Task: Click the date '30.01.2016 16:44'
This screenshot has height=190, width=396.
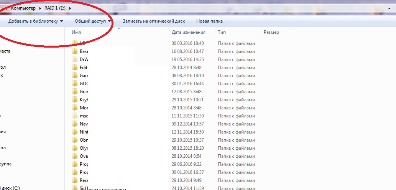Action: pyautogui.click(x=187, y=84)
